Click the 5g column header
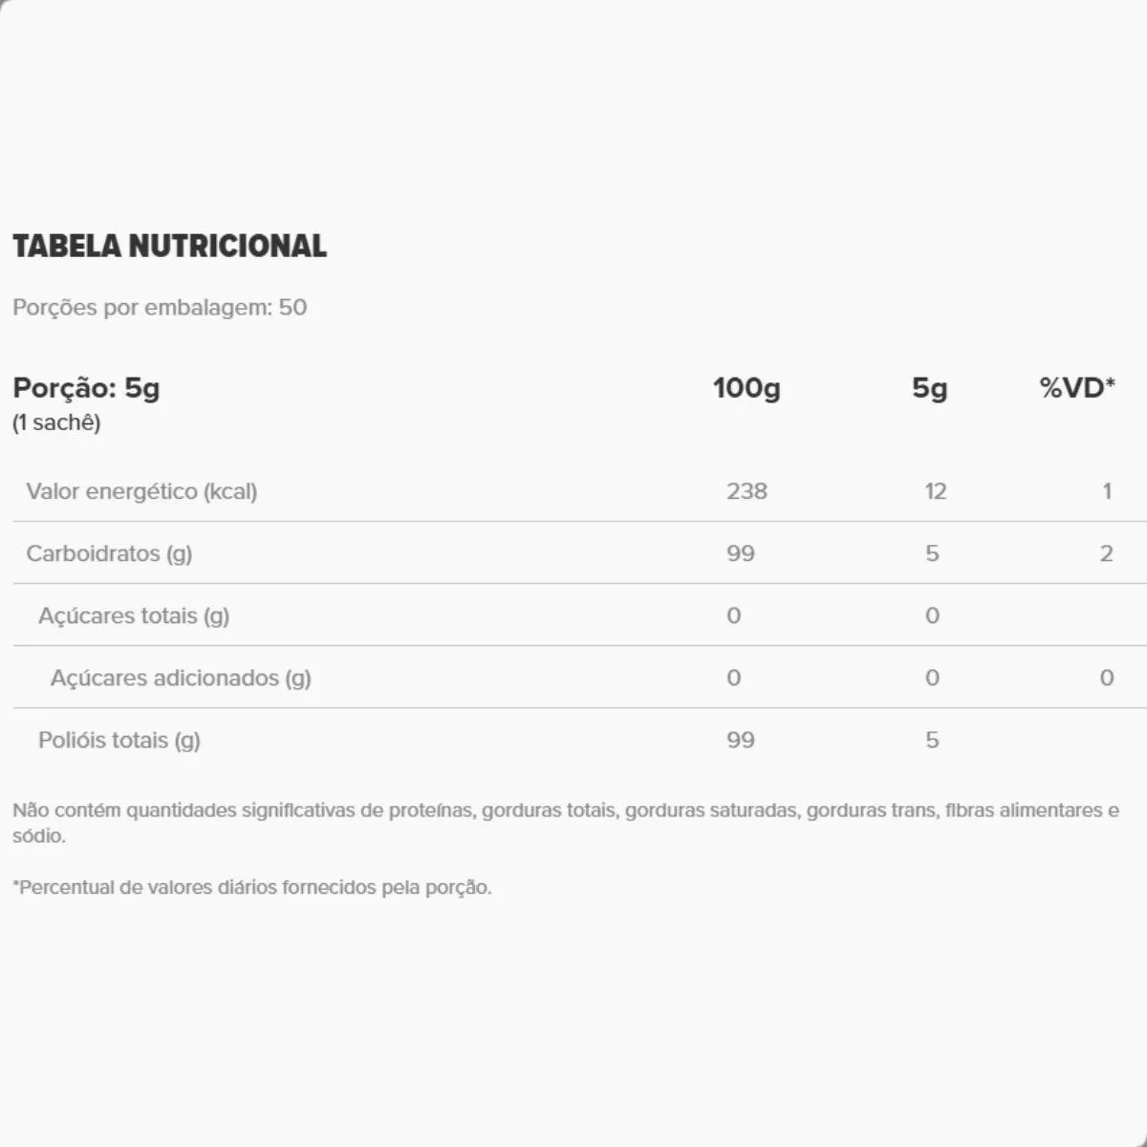 [x=929, y=387]
